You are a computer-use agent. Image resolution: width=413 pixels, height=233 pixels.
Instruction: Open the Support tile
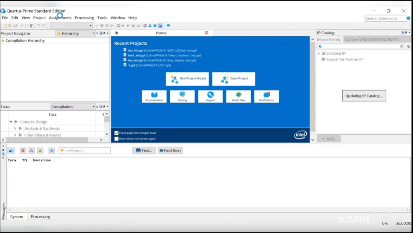pyautogui.click(x=210, y=96)
